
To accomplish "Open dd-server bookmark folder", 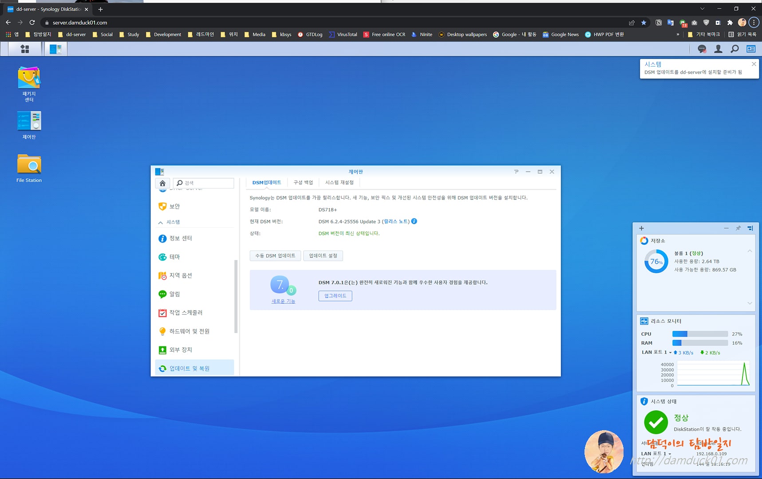I will pyautogui.click(x=71, y=34).
